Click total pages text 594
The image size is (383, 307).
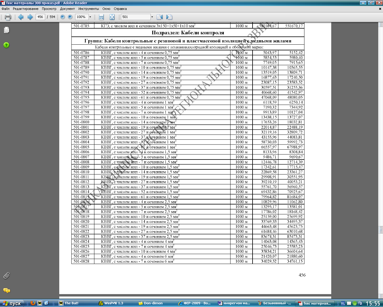[52, 17]
